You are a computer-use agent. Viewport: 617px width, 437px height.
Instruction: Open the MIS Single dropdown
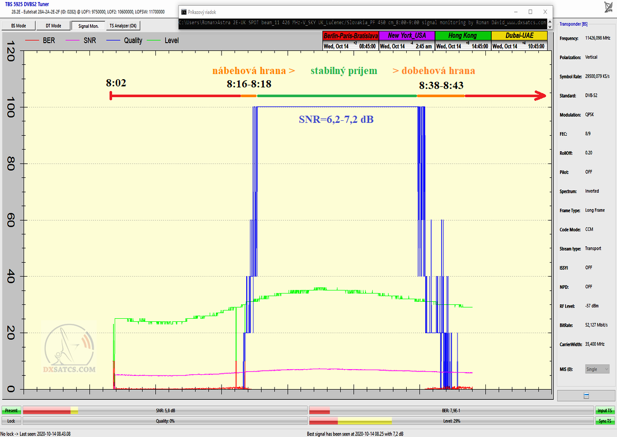(597, 369)
